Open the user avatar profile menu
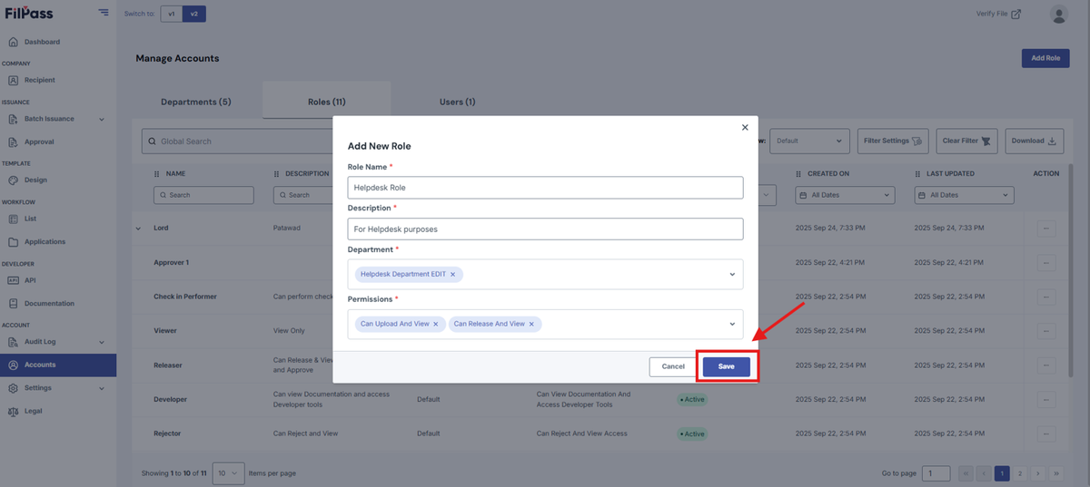1090x487 pixels. pyautogui.click(x=1058, y=14)
